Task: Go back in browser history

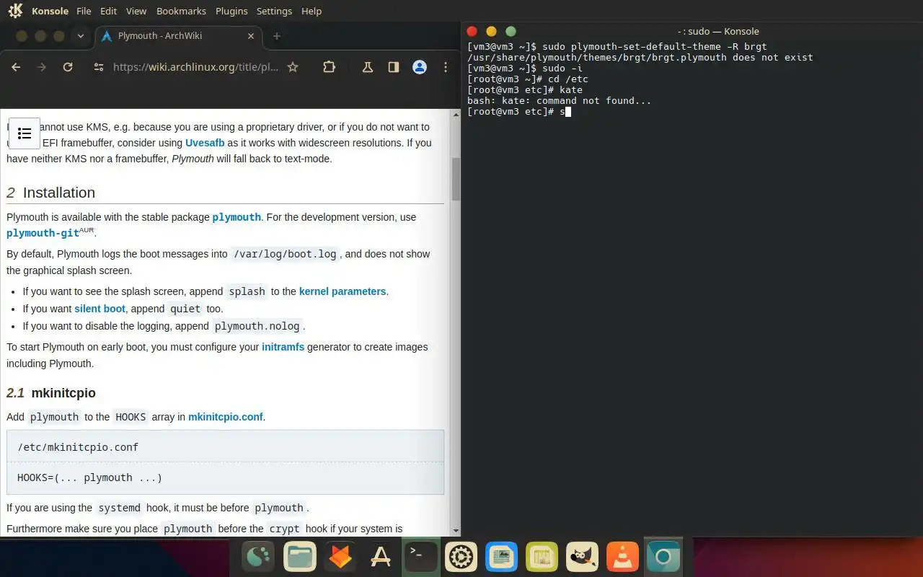Action: pyautogui.click(x=16, y=67)
